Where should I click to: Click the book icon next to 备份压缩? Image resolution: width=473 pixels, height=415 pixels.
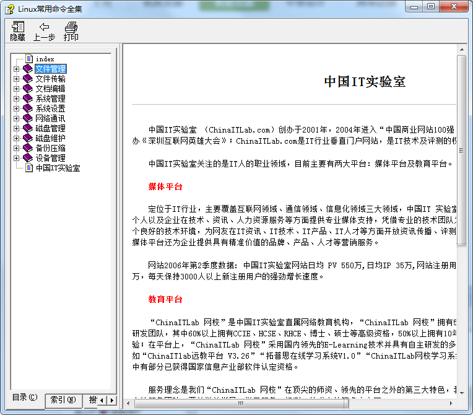28,148
